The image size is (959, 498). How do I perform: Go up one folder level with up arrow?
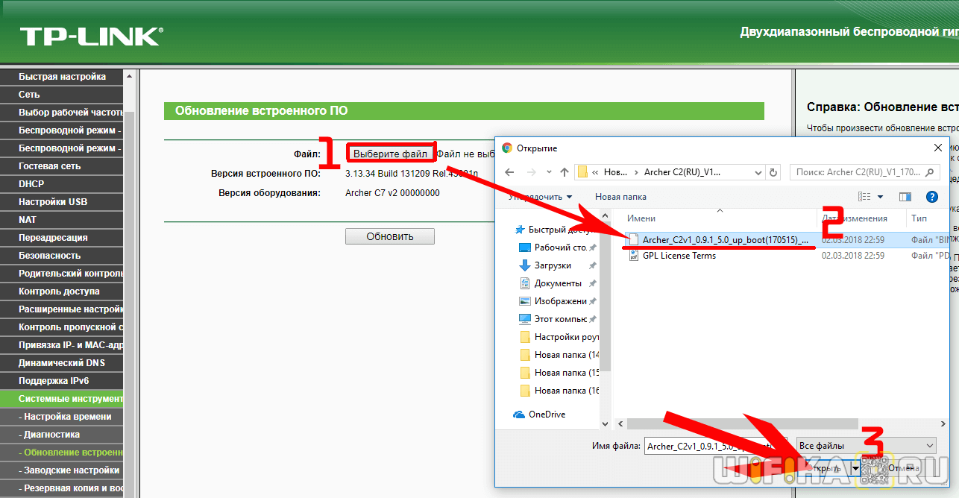[x=565, y=172]
